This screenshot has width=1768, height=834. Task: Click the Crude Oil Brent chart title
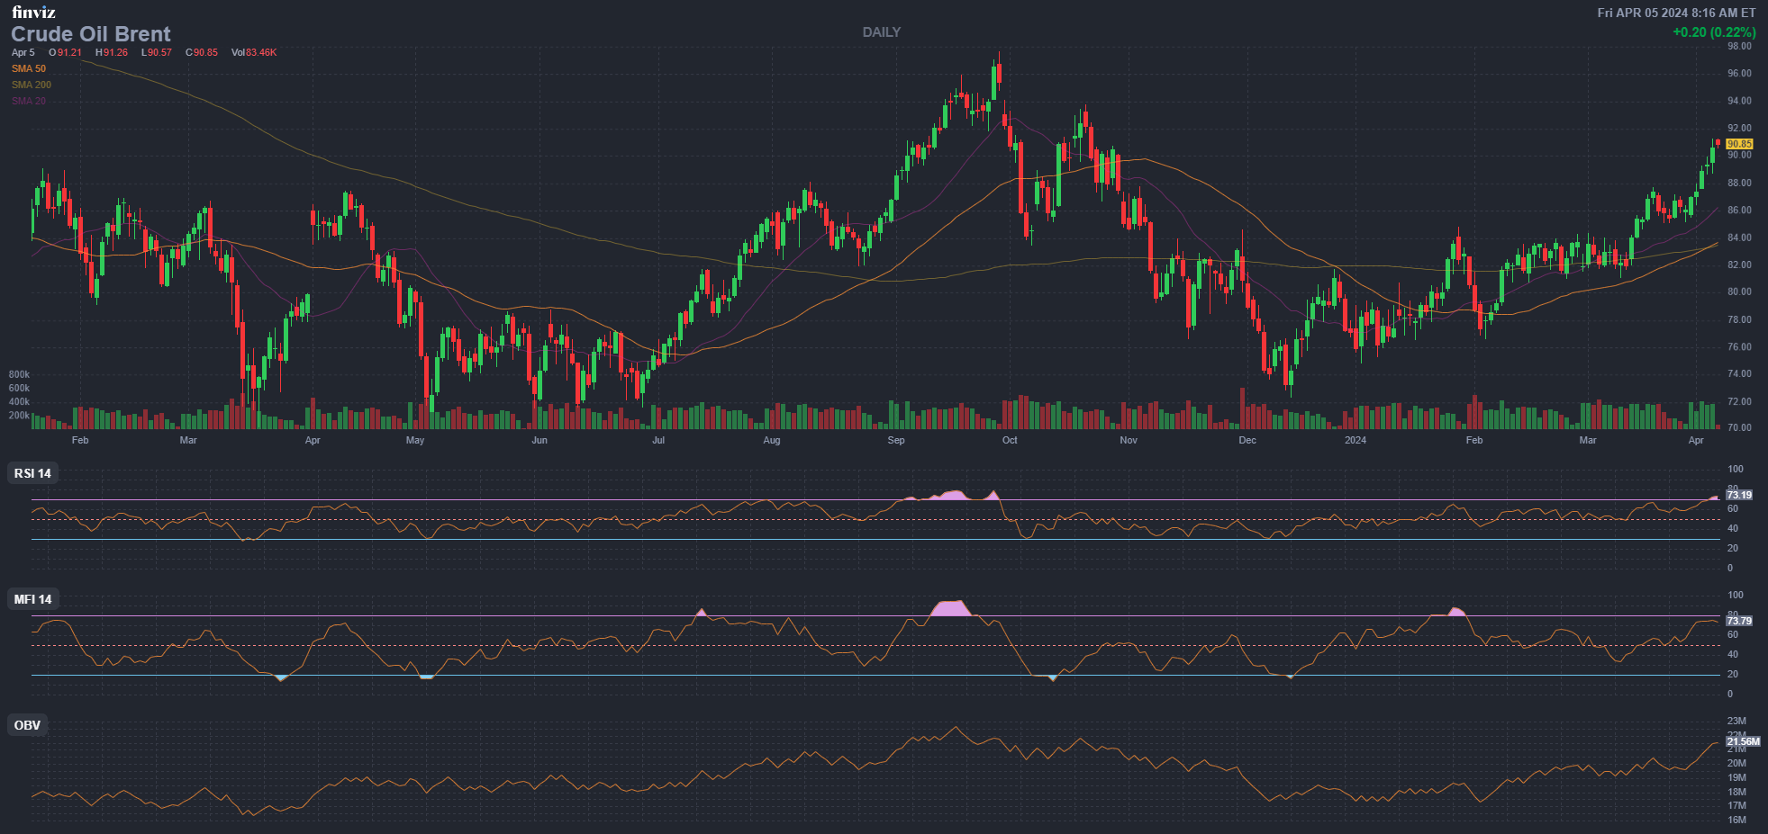(90, 34)
